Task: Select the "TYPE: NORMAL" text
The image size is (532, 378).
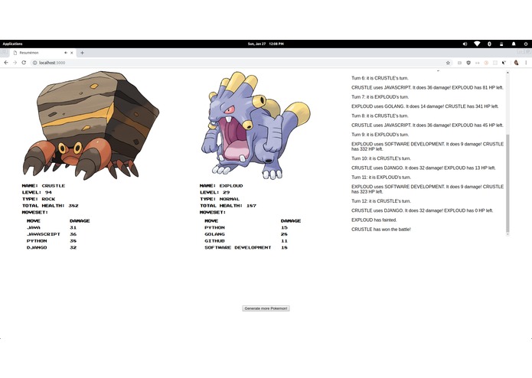Action: (x=220, y=199)
